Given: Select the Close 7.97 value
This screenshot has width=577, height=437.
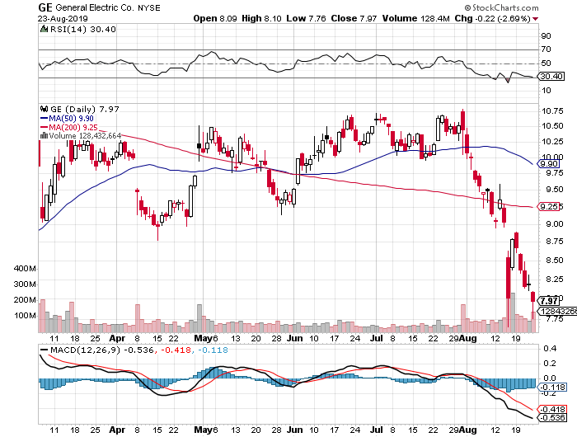Looking at the screenshot, I should click(354, 18).
